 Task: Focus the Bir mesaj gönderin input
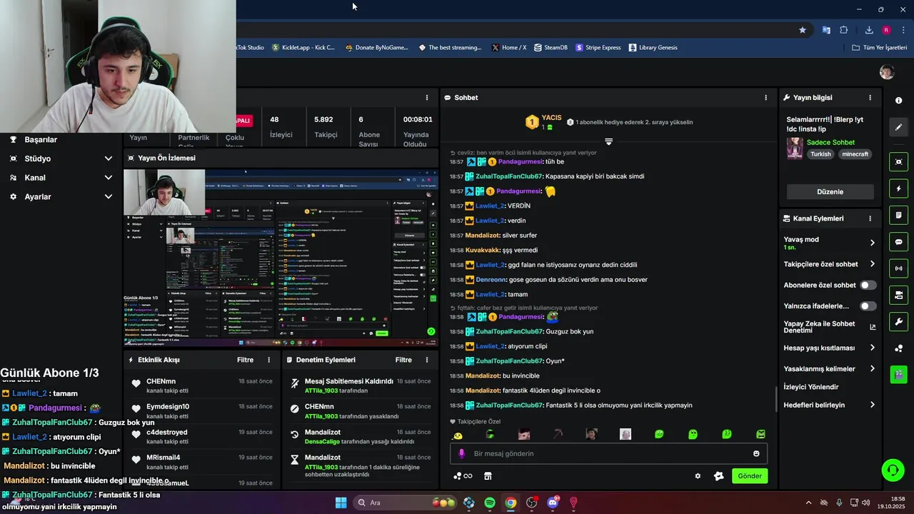tap(607, 453)
